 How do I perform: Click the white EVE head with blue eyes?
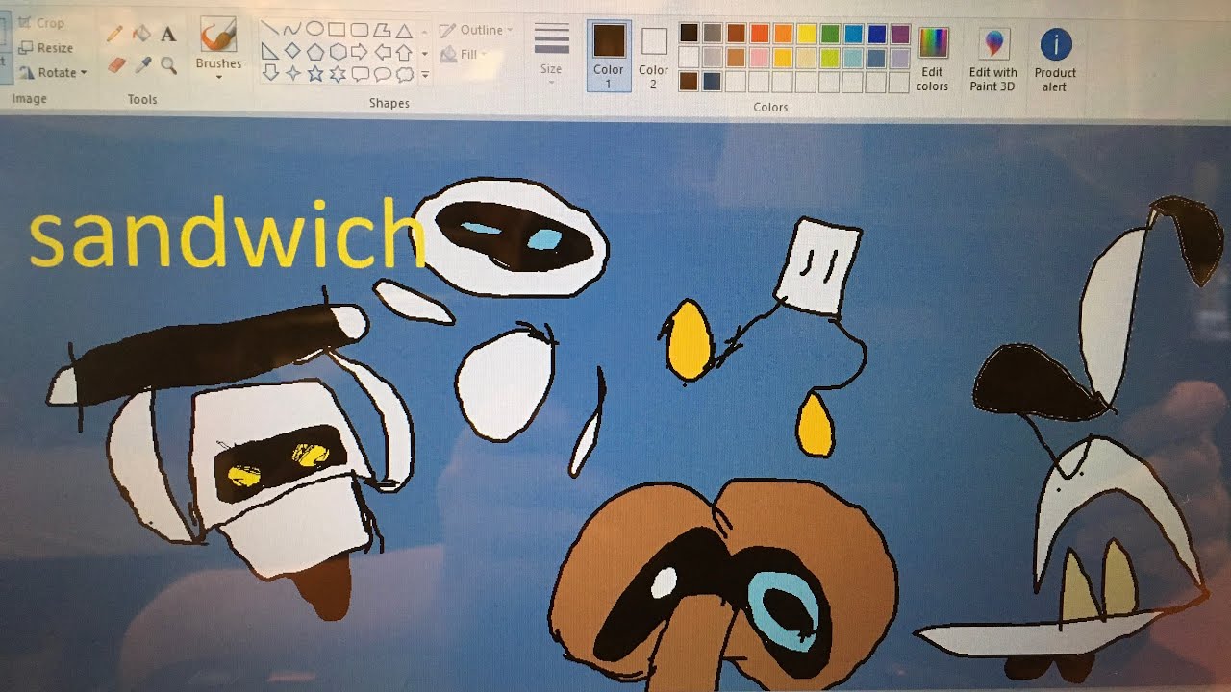click(513, 236)
